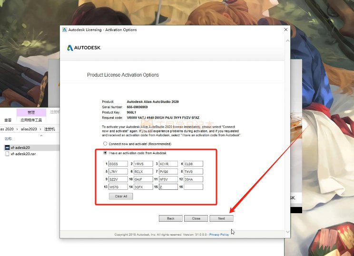Click activation code field 6 containing RCLX
Image resolution: width=354 pixels, height=256 pixels.
143,172
